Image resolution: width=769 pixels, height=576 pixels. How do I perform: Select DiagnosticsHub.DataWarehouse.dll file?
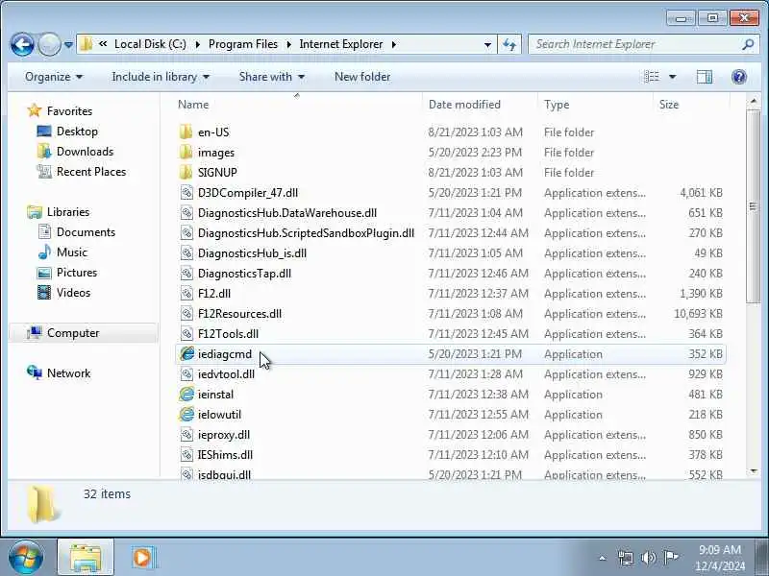click(287, 212)
